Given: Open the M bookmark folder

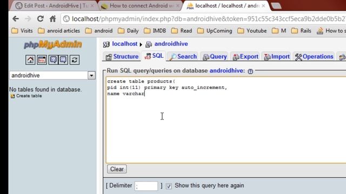Looking at the screenshot, I should click(x=279, y=31).
